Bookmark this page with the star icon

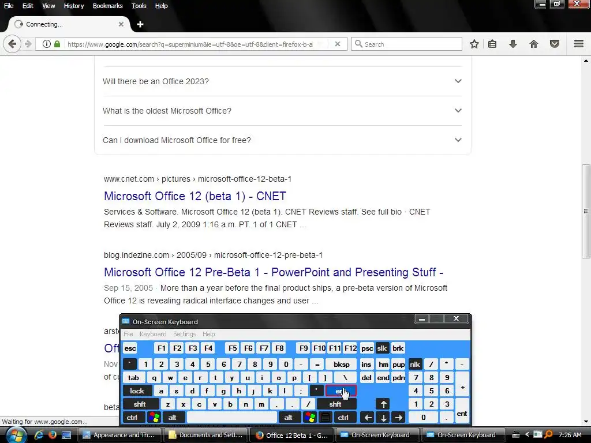tap(474, 44)
